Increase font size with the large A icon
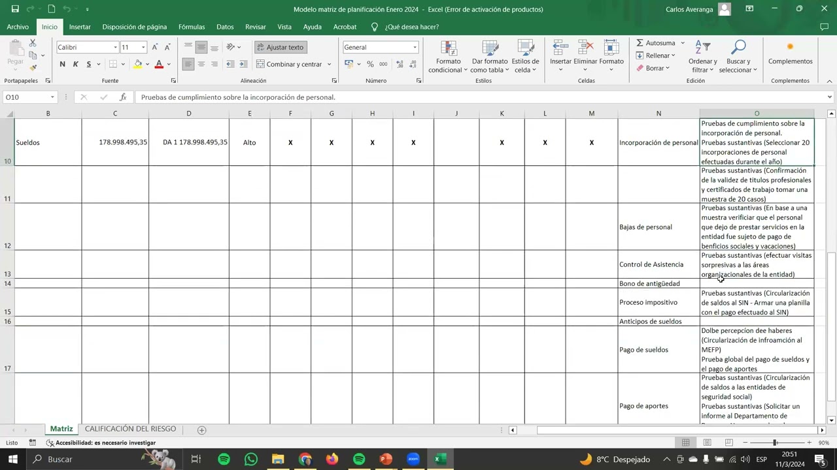837x470 pixels. coord(155,47)
